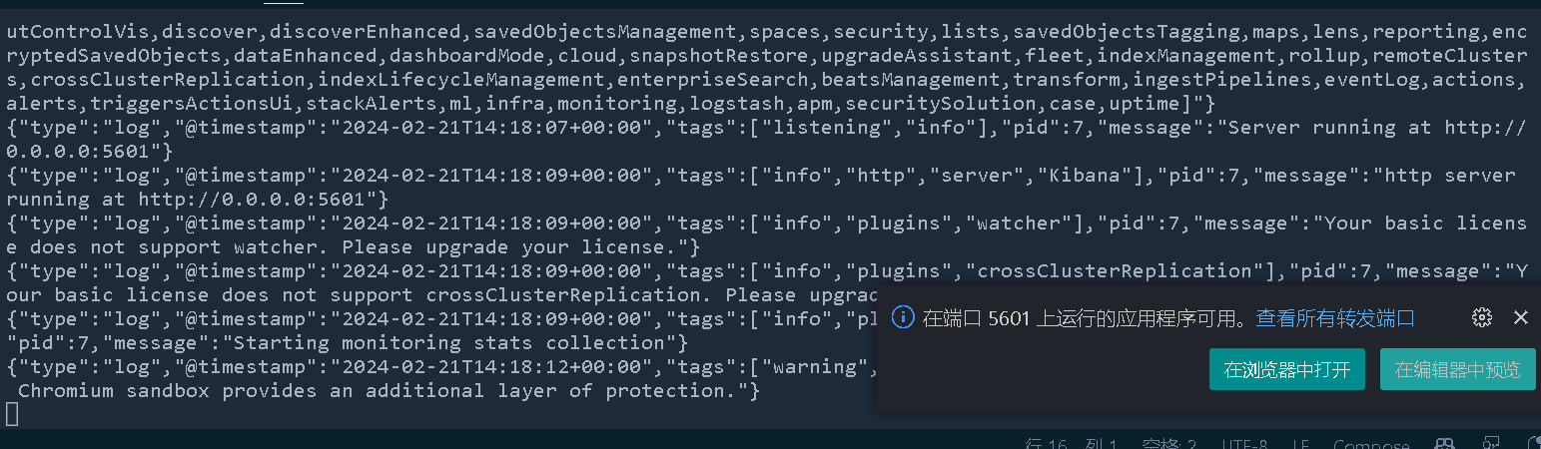Open the 查看所有转发端口 link
Screen dimensions: 1541x449
click(x=1335, y=317)
